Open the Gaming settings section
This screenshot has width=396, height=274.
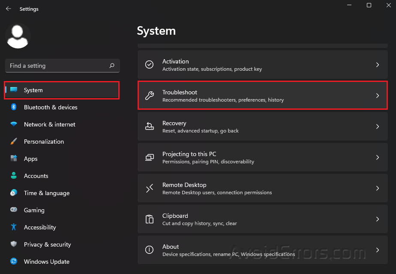coord(34,210)
